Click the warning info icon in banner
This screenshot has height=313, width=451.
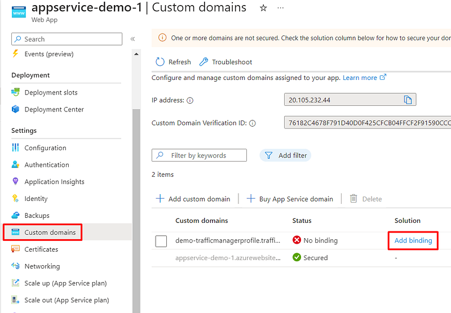tap(162, 38)
